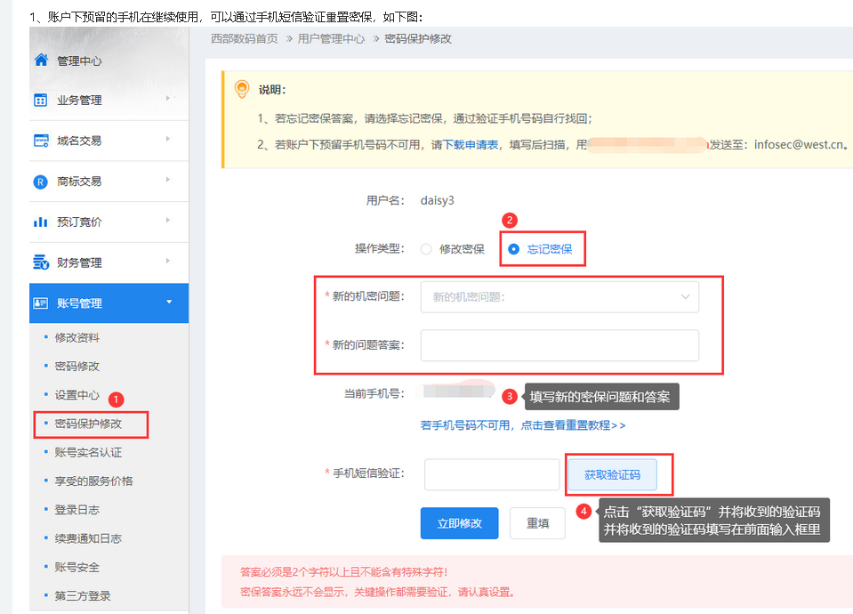Click the 预订竞价 bar chart icon
The width and height of the screenshot is (853, 614).
41,222
